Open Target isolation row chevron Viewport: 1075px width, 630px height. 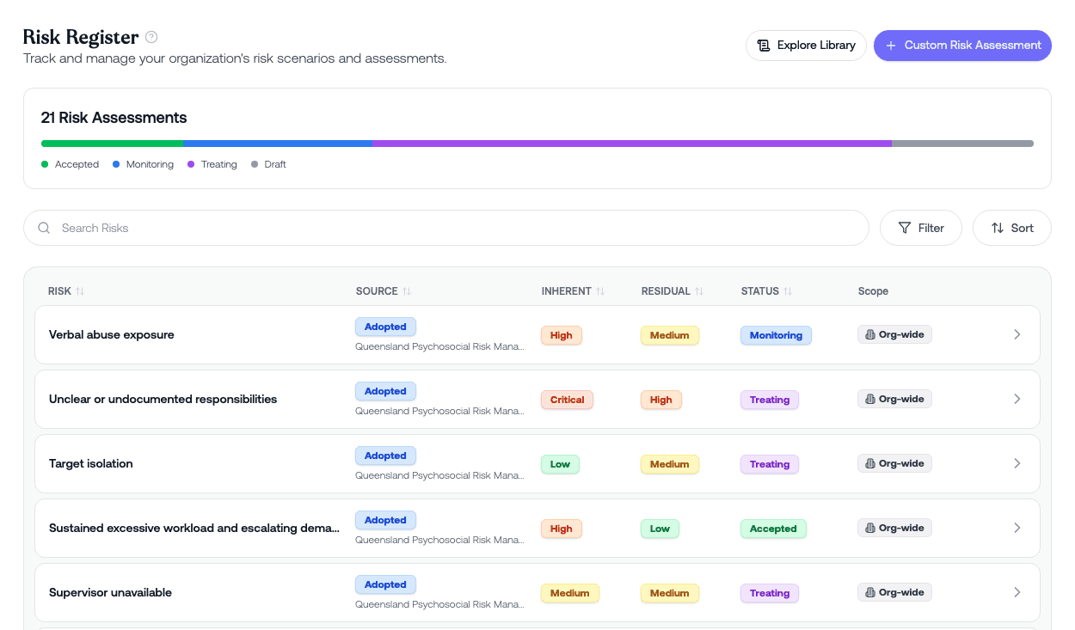pos(1017,463)
